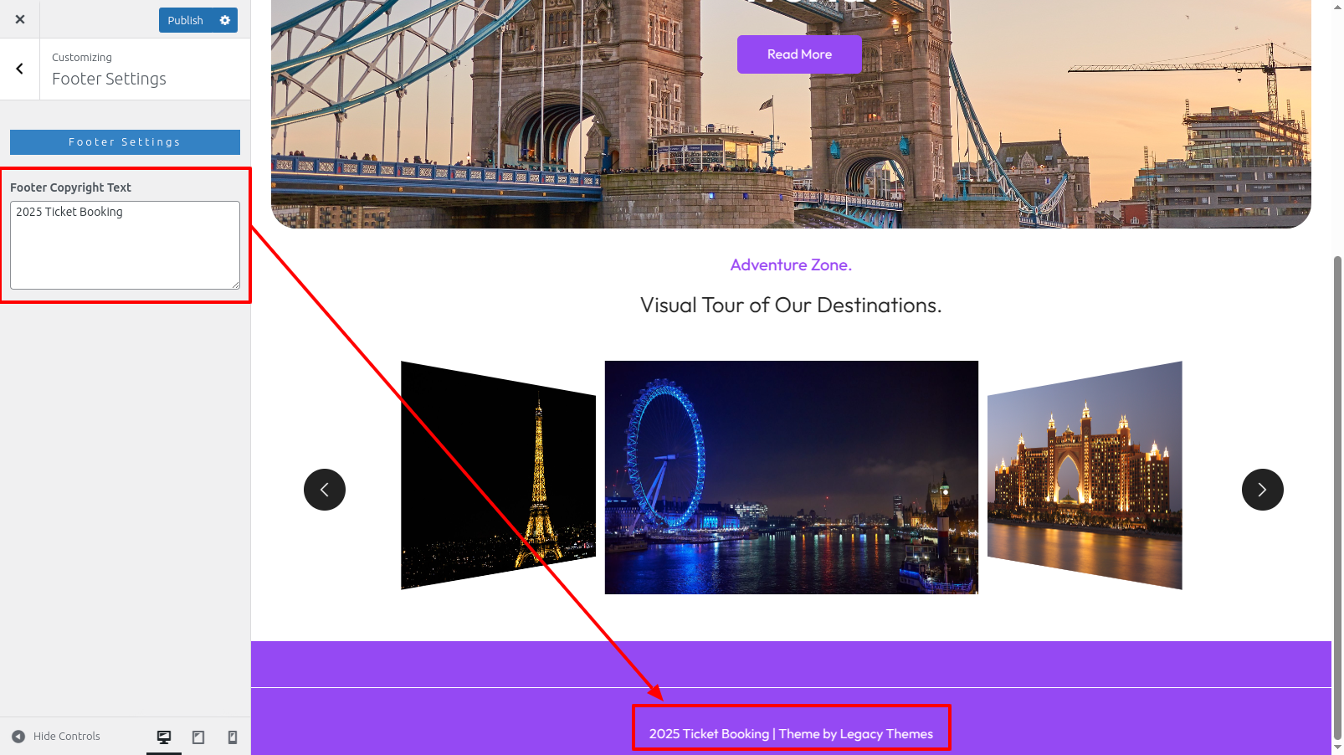Click the Footer Settings blue heading bar
This screenshot has height=755, width=1344.
125,142
